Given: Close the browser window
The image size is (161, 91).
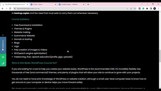Looking at the screenshot, I should click(x=158, y=4).
